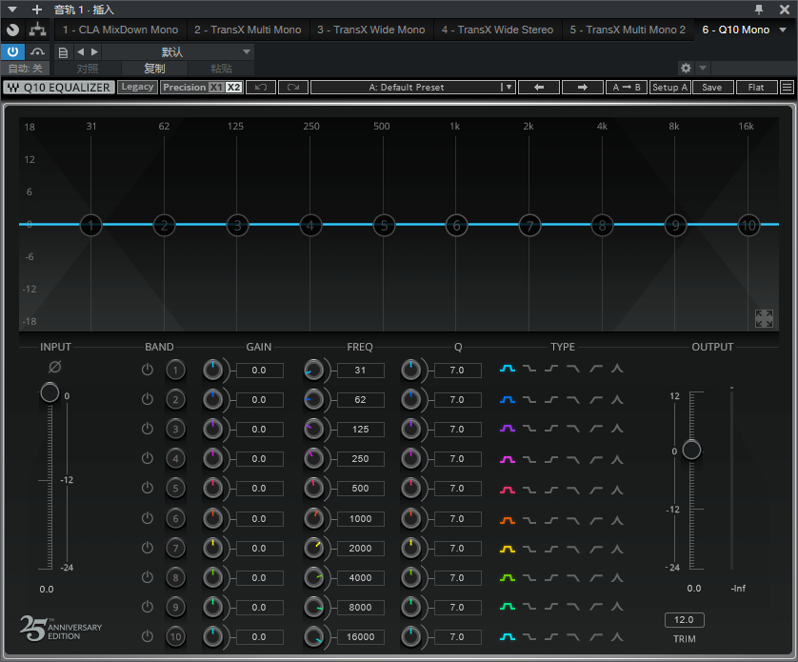Open the plugin settings gear
The height and width of the screenshot is (662, 798).
pos(686,68)
